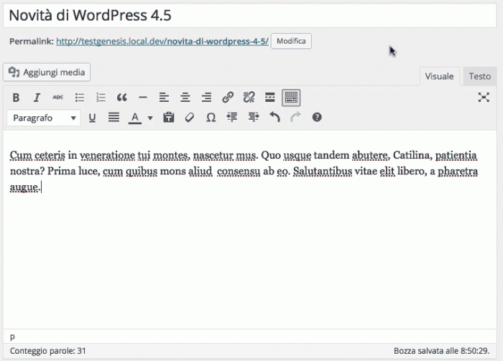Viewport: 503px width, 361px height.
Task: Open the Paragrafo format dropdown
Action: point(44,117)
